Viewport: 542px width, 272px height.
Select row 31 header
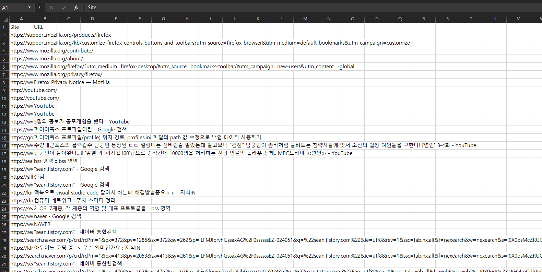pyautogui.click(x=4, y=264)
